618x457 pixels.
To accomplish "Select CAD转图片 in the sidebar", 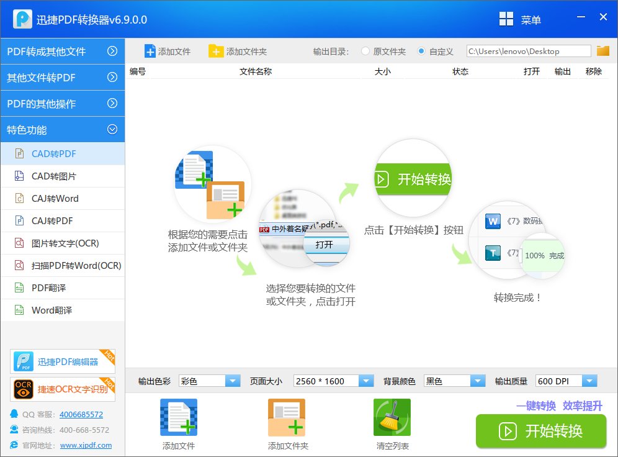I will (x=63, y=176).
